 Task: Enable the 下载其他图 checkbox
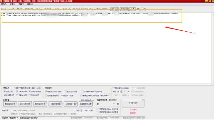[17, 95]
